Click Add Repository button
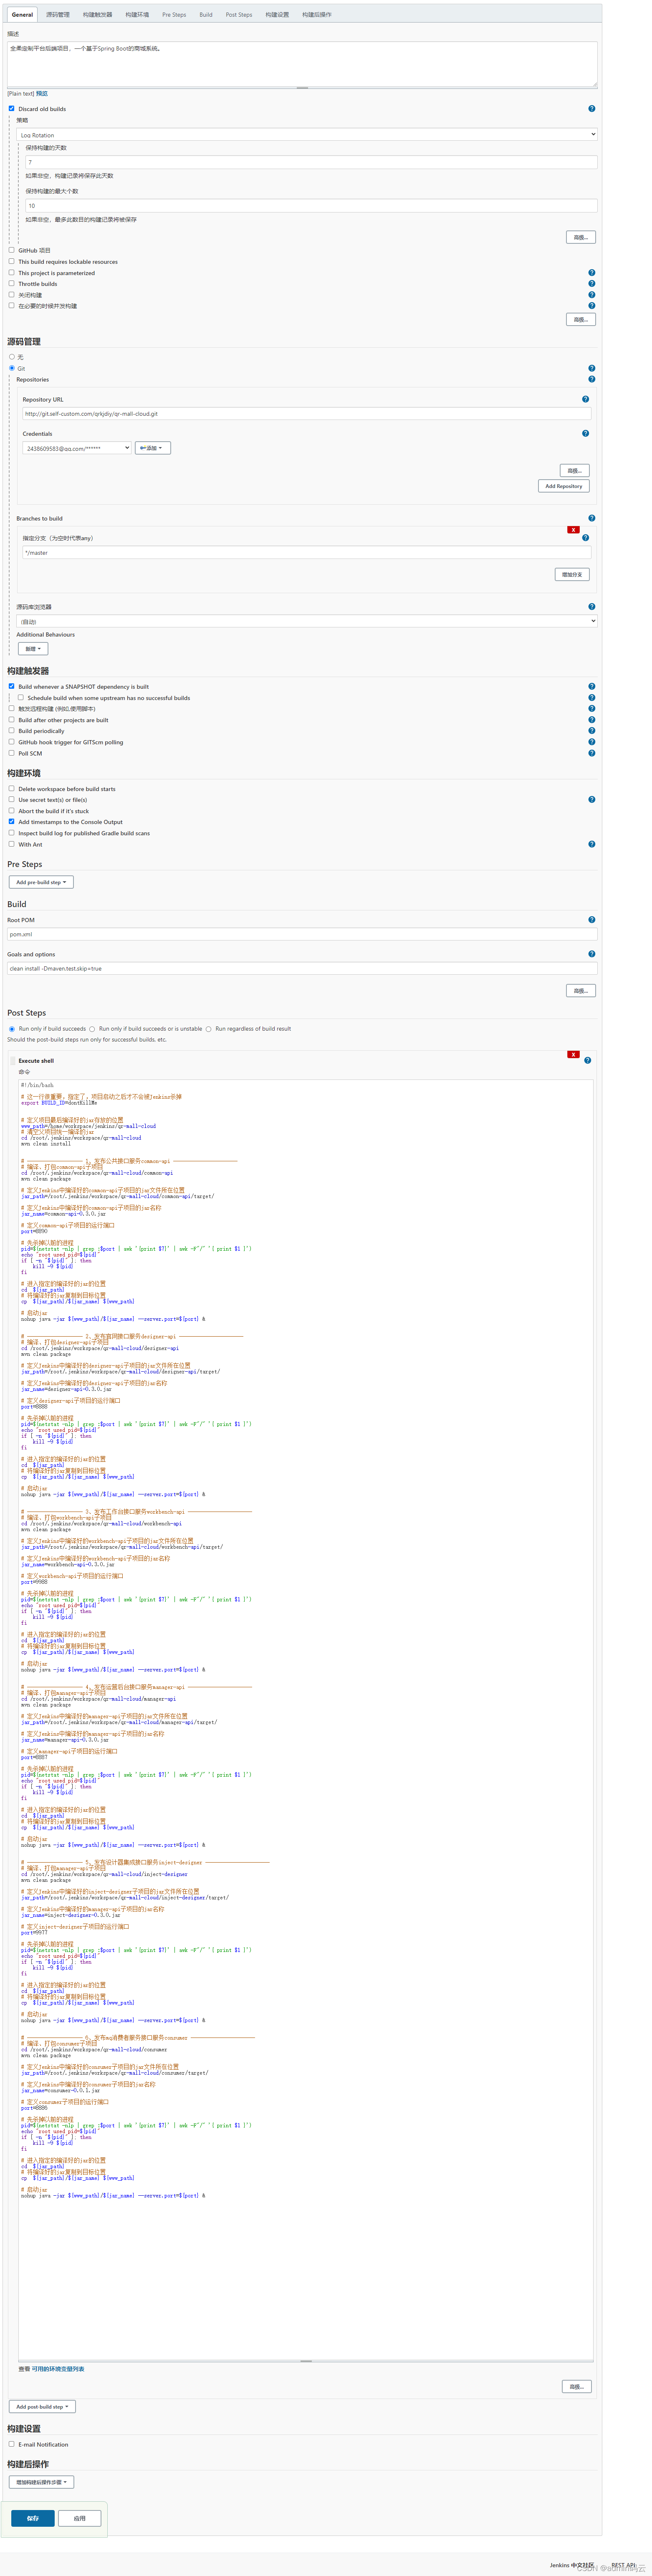This screenshot has width=652, height=2576. (563, 486)
